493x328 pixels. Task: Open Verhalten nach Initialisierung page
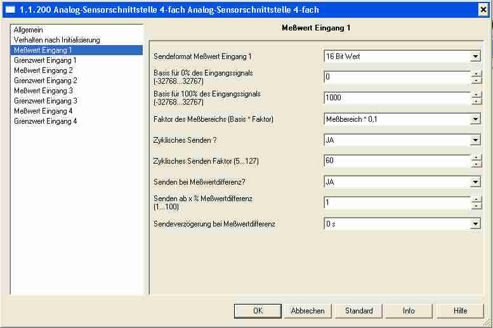[56, 40]
